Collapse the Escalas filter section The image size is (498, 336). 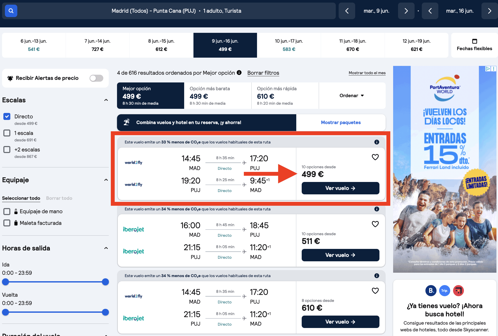106,100
